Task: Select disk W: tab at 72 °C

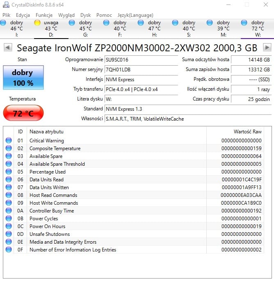Action: pyautogui.click(x=258, y=28)
